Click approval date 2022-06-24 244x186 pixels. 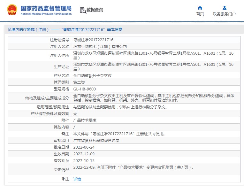(x=84, y=147)
